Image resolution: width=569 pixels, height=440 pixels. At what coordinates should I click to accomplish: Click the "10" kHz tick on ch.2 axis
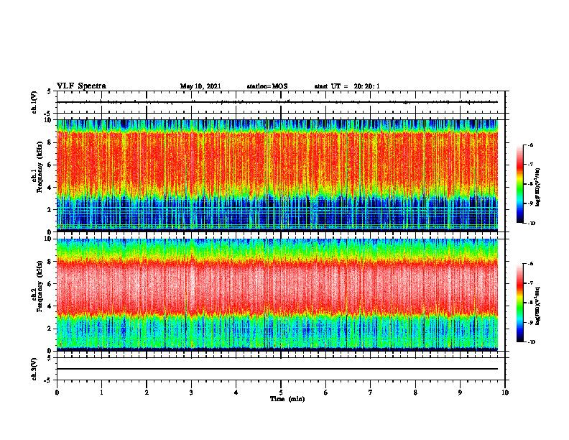click(x=48, y=239)
